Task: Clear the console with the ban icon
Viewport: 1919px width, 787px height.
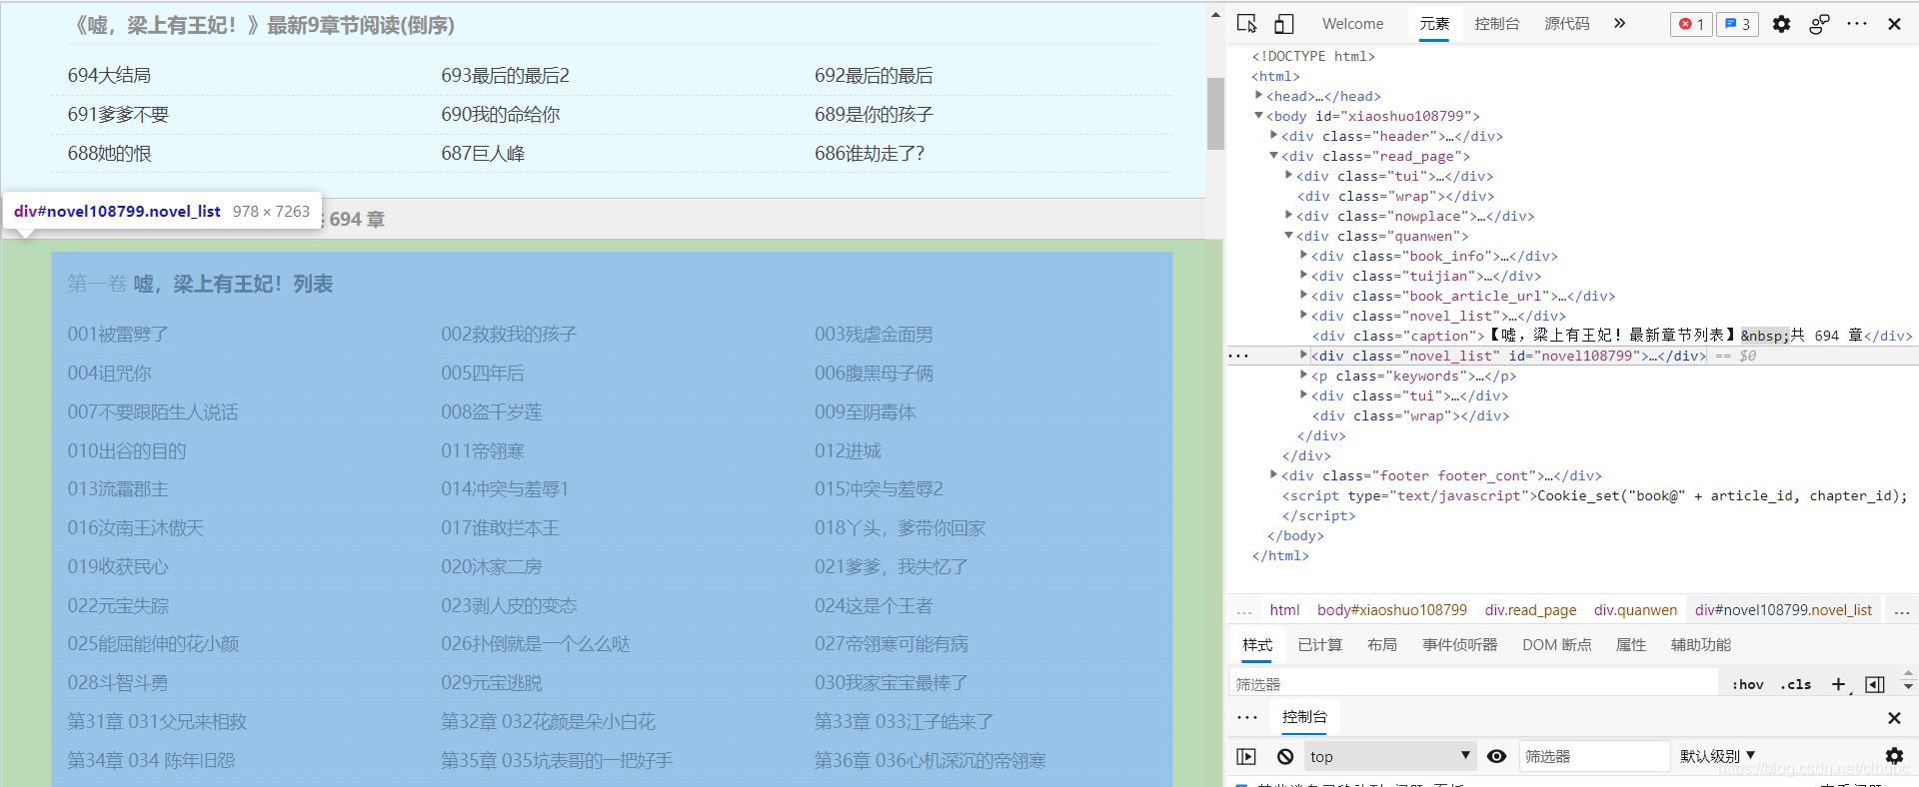Action: click(1285, 756)
